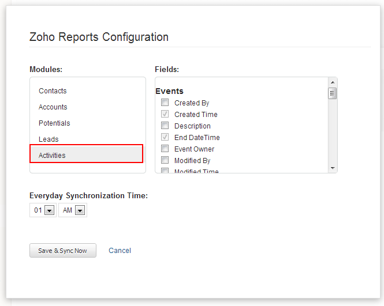The image size is (384, 306).
Task: Select Potentials in the Modules list
Action: tap(54, 123)
